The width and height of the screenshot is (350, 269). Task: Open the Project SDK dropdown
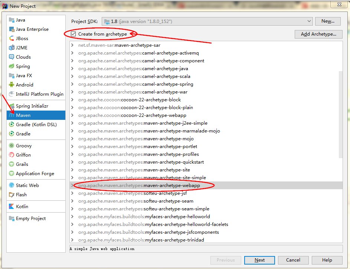207,22
